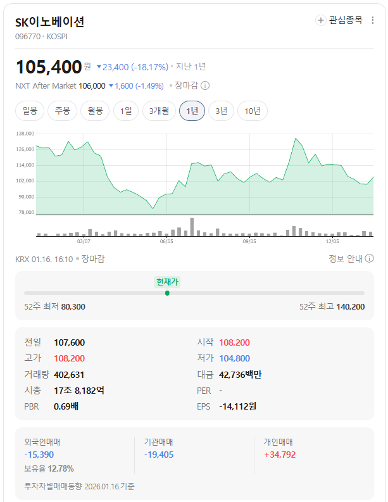388x502 pixels.
Task: Click the 기관매매 value -19,405
Action: [159, 455]
